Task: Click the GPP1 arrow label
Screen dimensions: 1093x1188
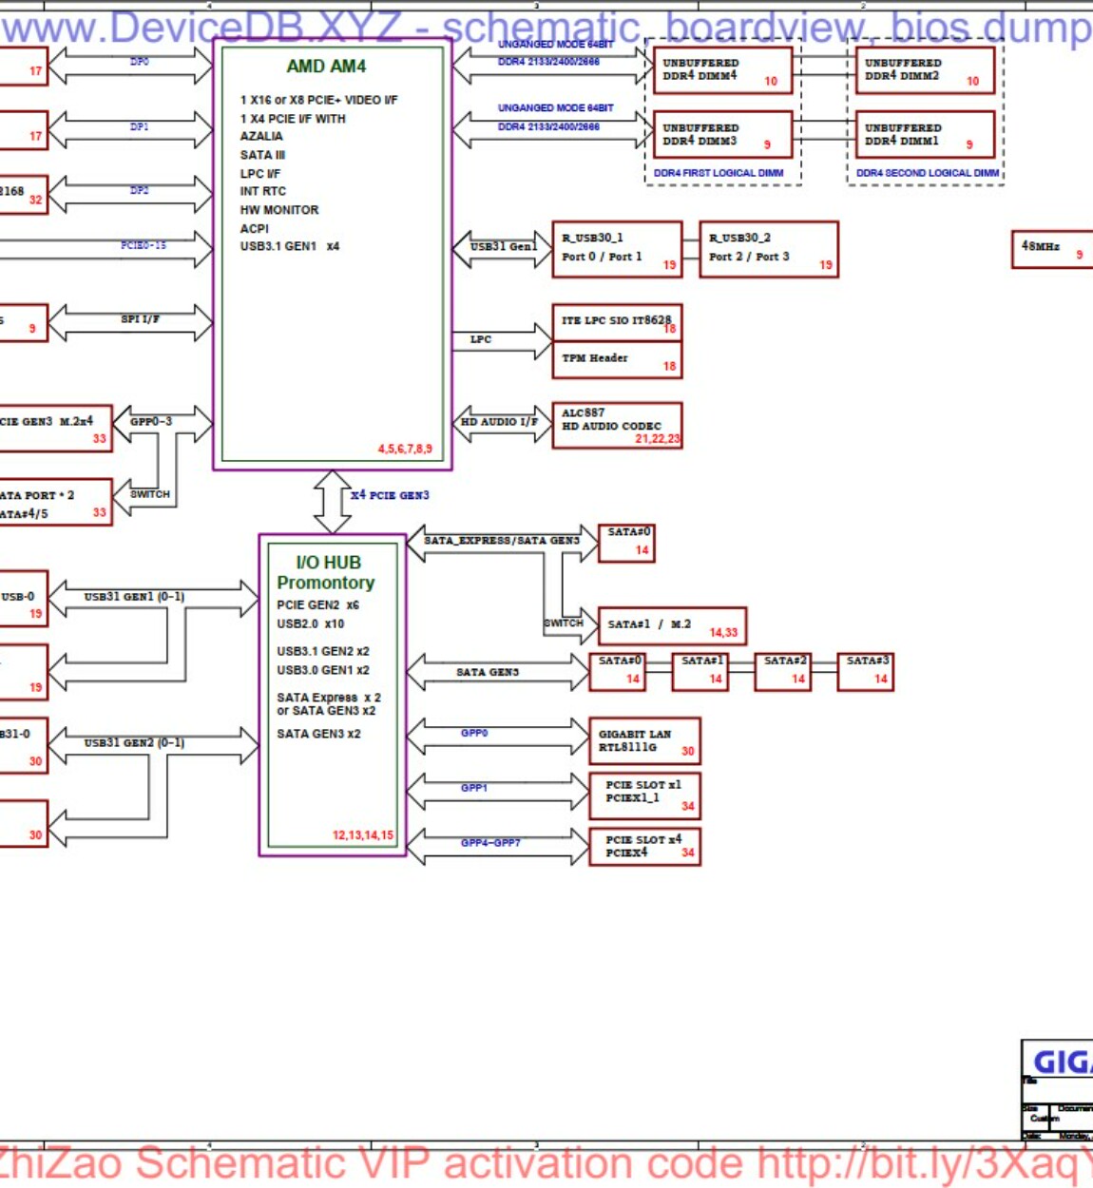Action: 474,788
